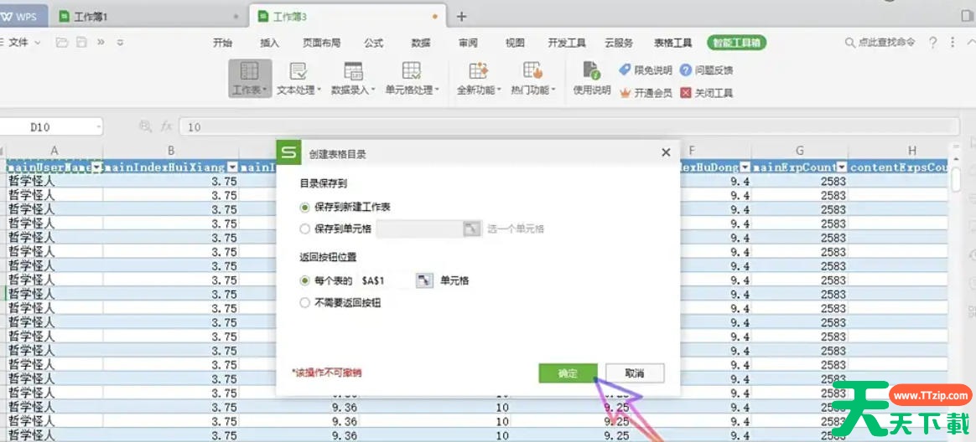
Task: Click the 关闭工具 red icon
Action: 686,93
